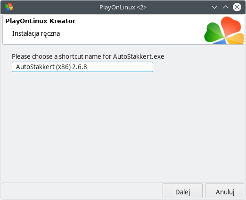This screenshot has height=200, width=246.
Task: Click the "PlayOnLinux <2>" title bar text
Action: [123, 7]
